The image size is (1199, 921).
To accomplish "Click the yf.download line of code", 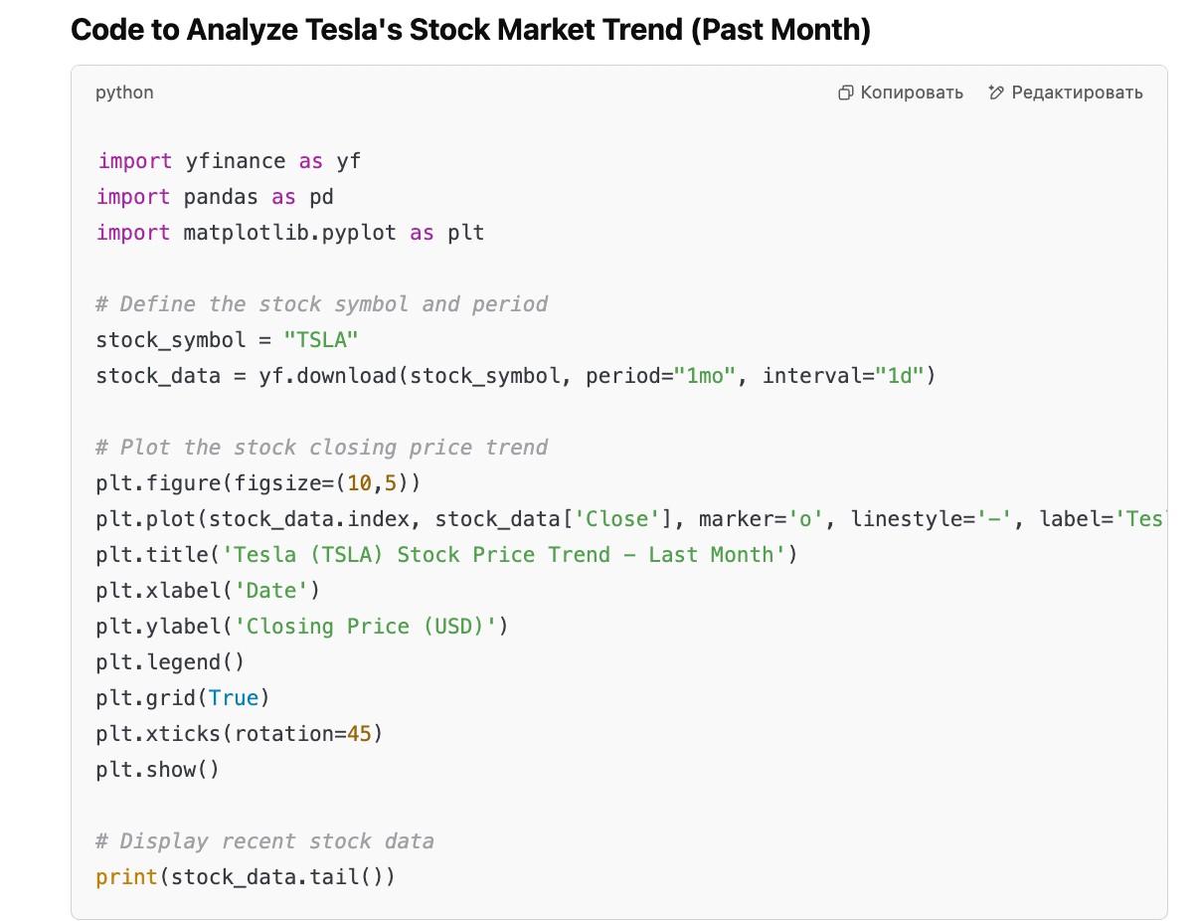I will (516, 376).
